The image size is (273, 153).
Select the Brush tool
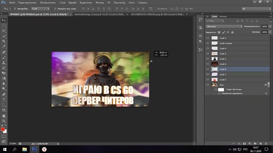(x=4, y=57)
